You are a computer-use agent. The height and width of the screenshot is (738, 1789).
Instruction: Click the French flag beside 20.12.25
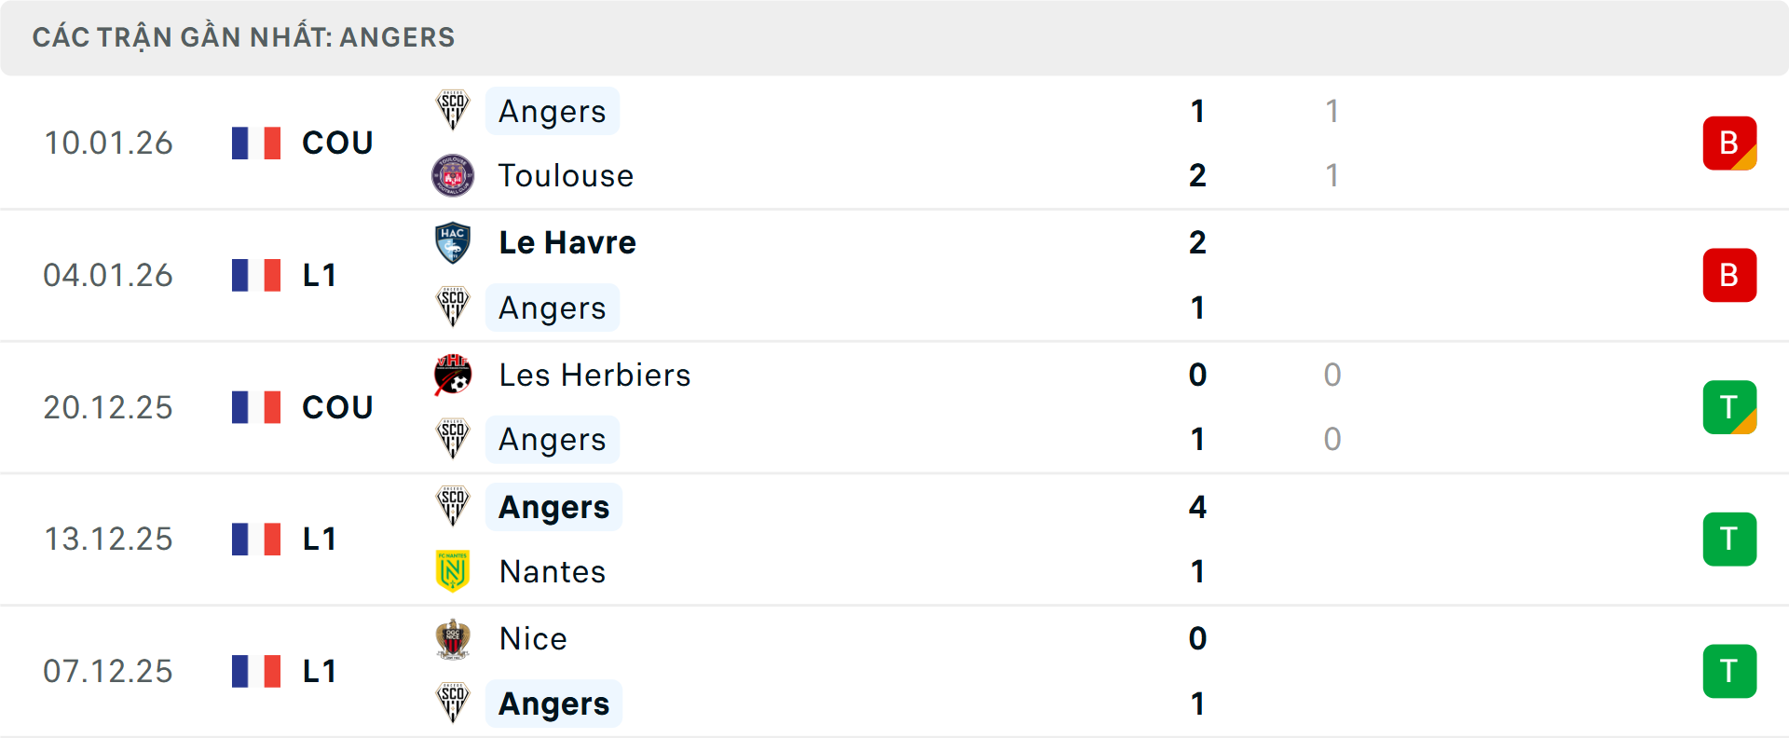pos(256,407)
